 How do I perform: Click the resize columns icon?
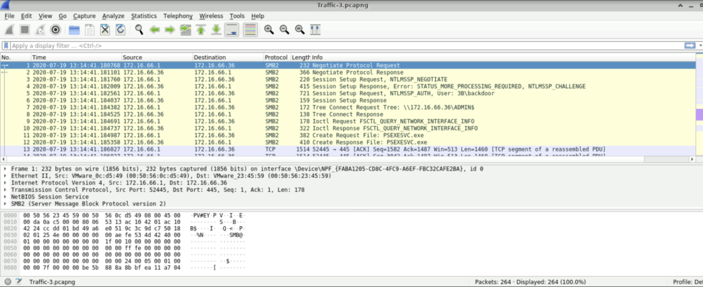[315, 29]
